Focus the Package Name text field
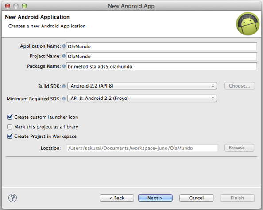The height and width of the screenshot is (210, 263). (162, 66)
